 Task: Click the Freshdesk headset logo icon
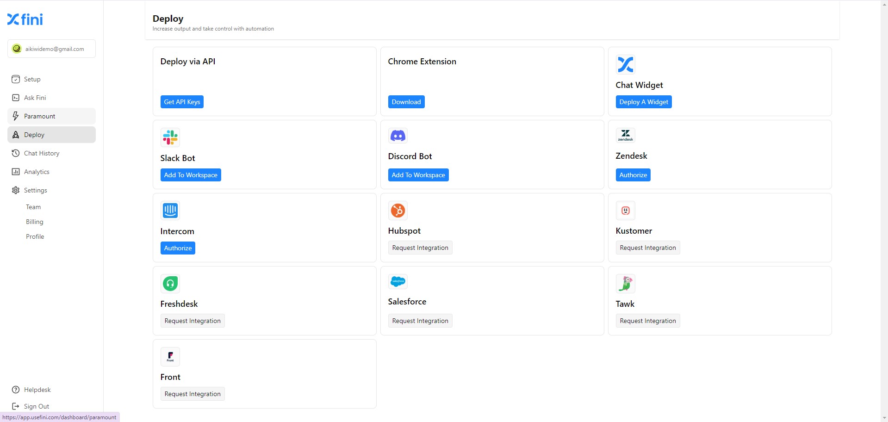(x=170, y=284)
